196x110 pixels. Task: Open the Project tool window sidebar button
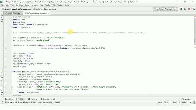point(2,18)
